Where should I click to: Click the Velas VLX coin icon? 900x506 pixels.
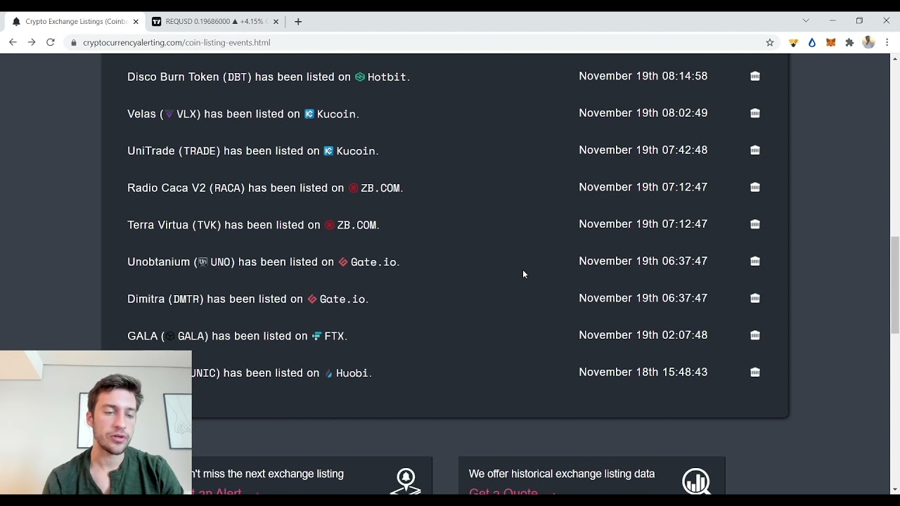click(169, 114)
